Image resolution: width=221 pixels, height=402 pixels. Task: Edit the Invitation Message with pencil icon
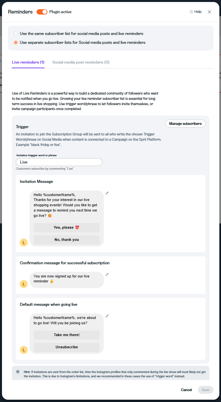pyautogui.click(x=107, y=193)
